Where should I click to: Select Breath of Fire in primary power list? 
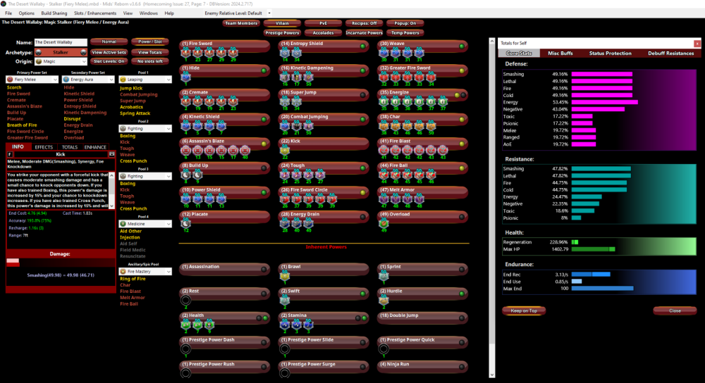tap(22, 125)
